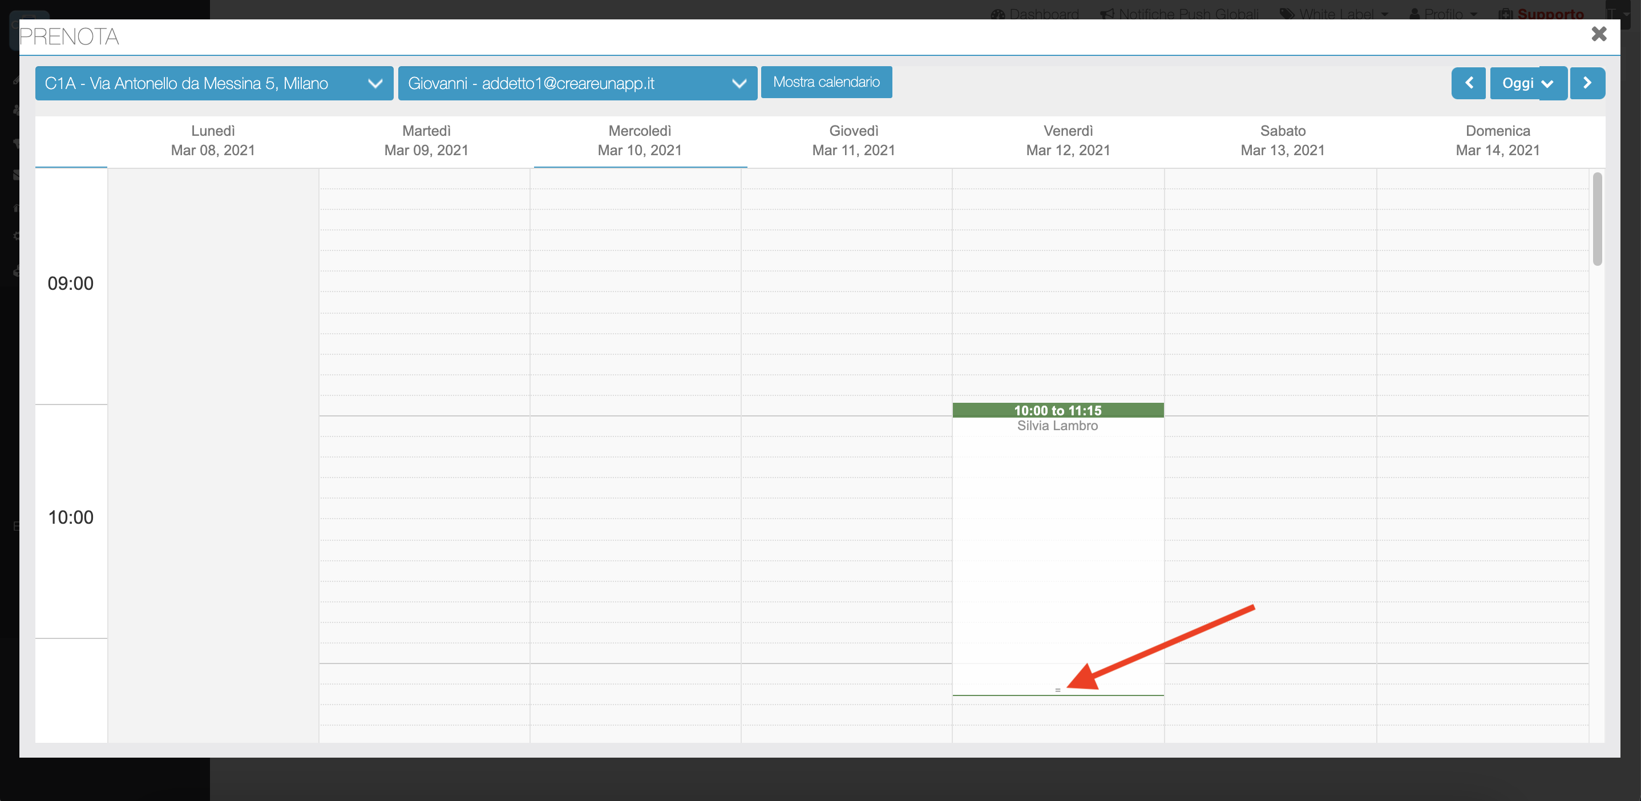Go to previous week with left arrow

pos(1468,83)
